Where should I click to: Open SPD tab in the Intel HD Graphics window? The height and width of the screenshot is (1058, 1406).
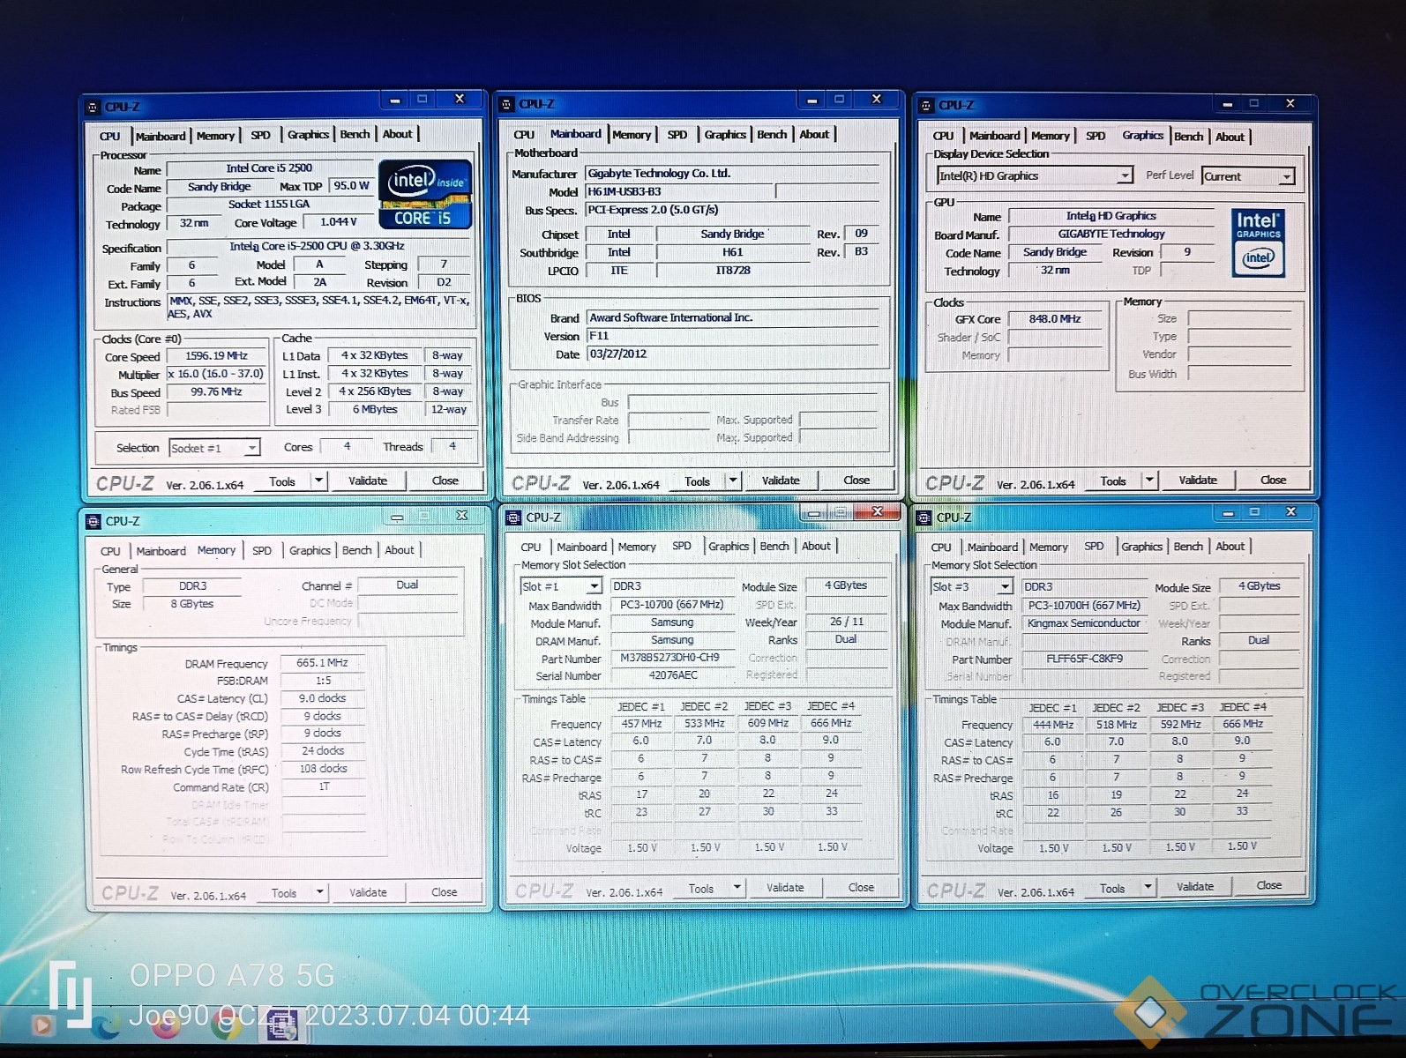point(1096,136)
